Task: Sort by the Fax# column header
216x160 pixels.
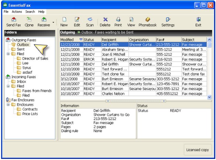Action: pos(169,40)
